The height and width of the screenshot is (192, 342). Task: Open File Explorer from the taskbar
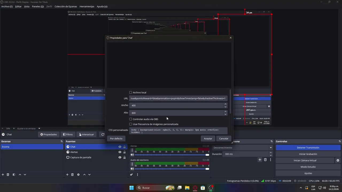187,188
